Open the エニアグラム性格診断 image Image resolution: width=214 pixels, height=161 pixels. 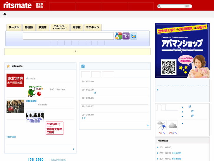(35, 117)
